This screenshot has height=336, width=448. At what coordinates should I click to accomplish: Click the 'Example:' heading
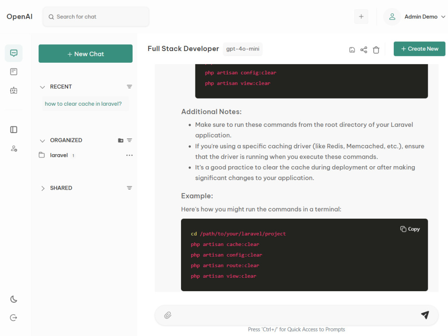197,196
